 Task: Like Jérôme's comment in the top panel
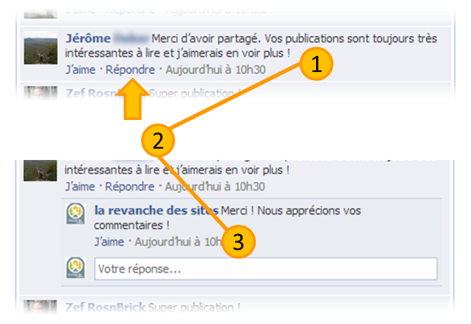80,70
